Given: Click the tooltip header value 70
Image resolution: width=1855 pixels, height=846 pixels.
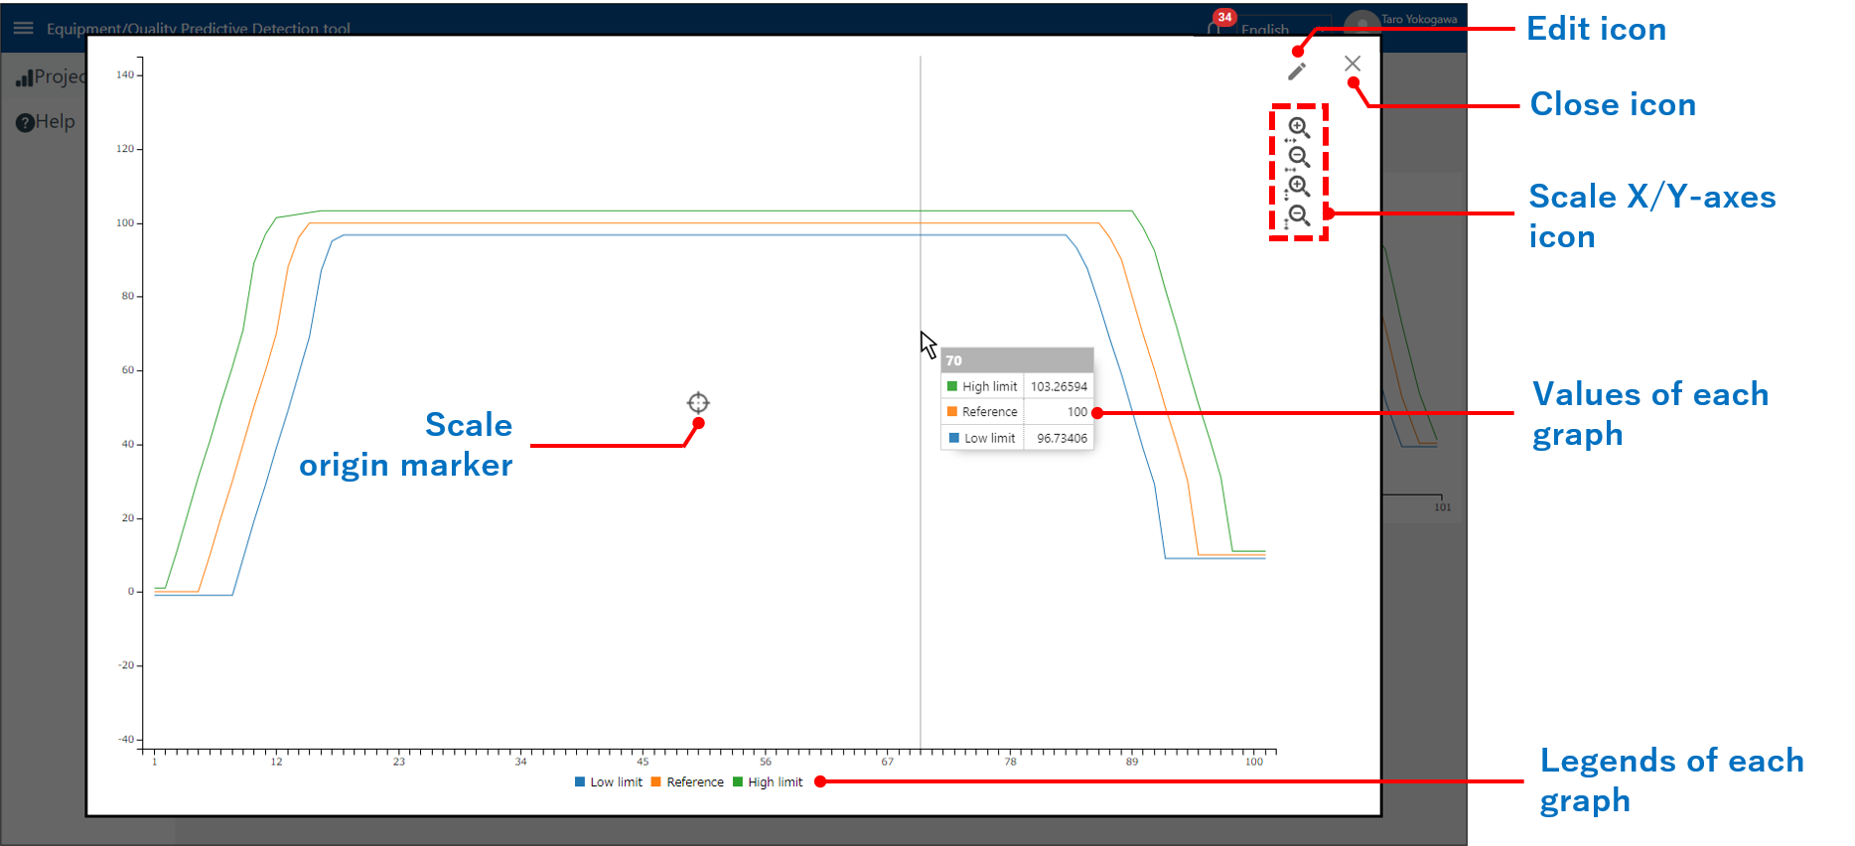Looking at the screenshot, I should pyautogui.click(x=953, y=360).
